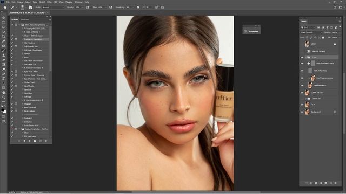Expand the collapsed Properties panel
Screen dimensions: 346x194
[x=251, y=31]
